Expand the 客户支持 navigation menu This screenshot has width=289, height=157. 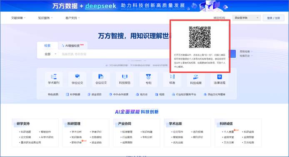click(72, 18)
